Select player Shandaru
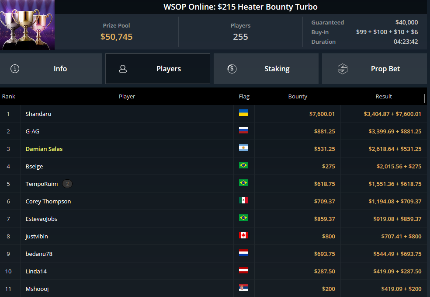 click(38, 114)
